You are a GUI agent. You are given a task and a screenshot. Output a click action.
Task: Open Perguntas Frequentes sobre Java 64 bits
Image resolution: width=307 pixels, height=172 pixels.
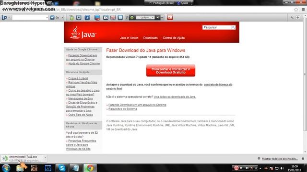[81, 145]
